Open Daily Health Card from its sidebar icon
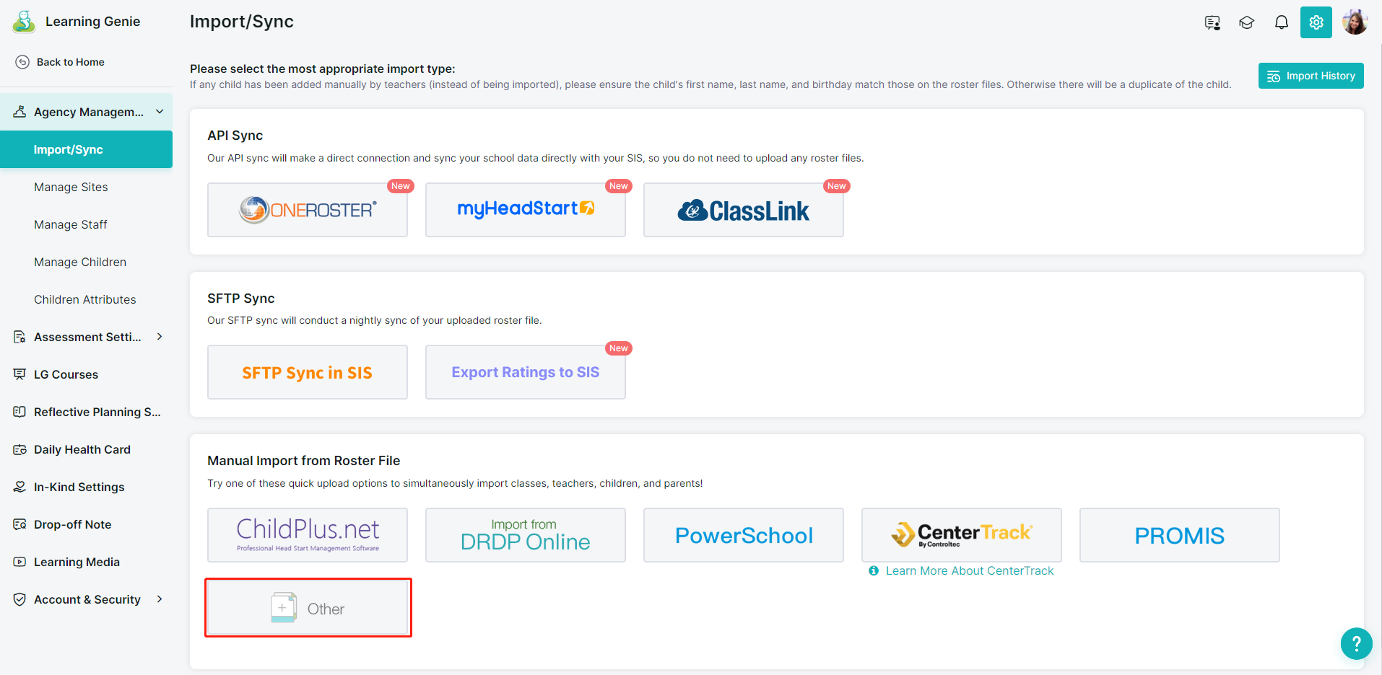The height and width of the screenshot is (675, 1382). coord(19,449)
